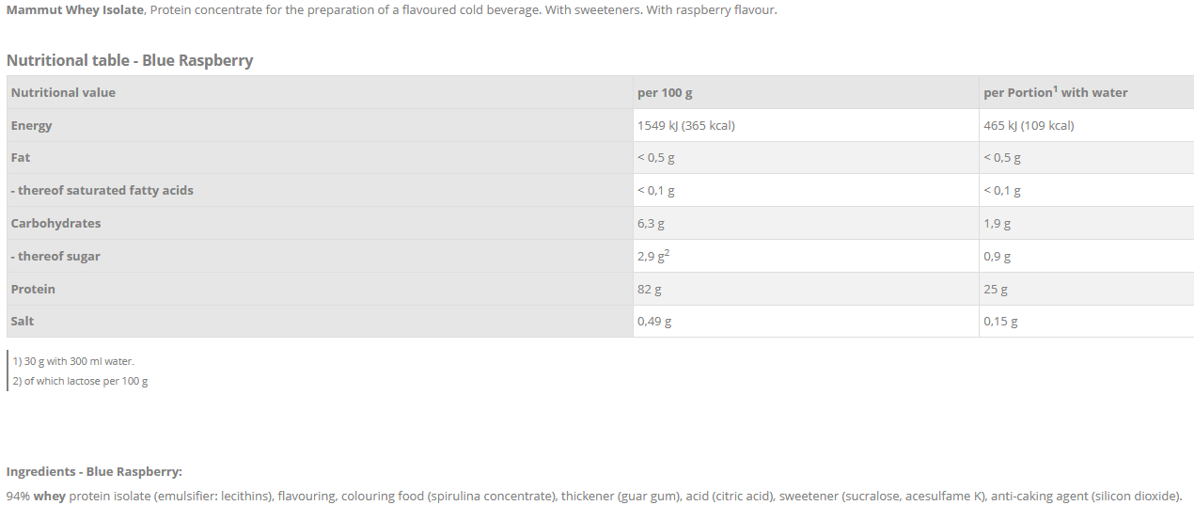Click the "thereof saturated fatty acids" row label
Viewport: 1194px width, 521px height.
coord(102,190)
